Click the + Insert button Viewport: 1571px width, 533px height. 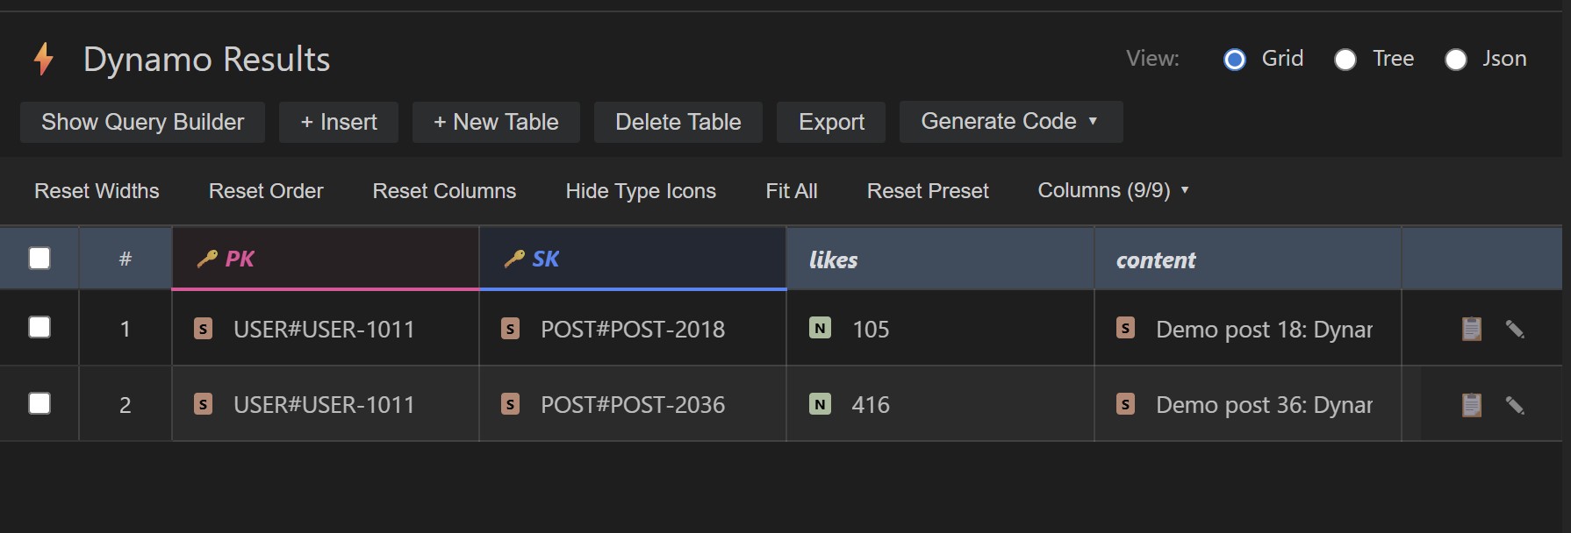[339, 122]
